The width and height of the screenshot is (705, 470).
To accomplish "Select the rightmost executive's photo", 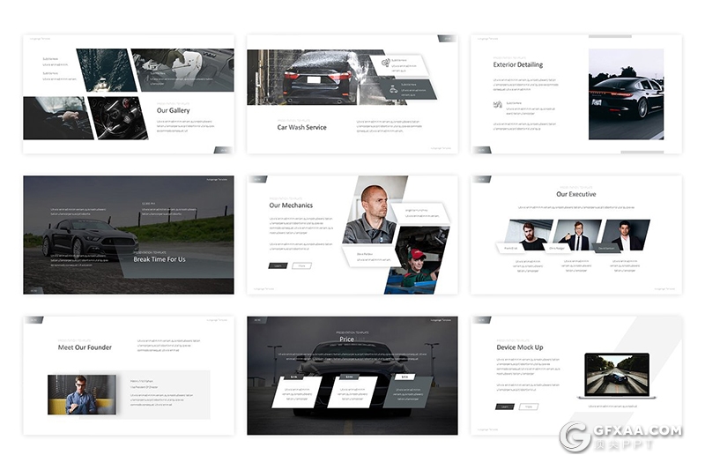I will pyautogui.click(x=625, y=235).
